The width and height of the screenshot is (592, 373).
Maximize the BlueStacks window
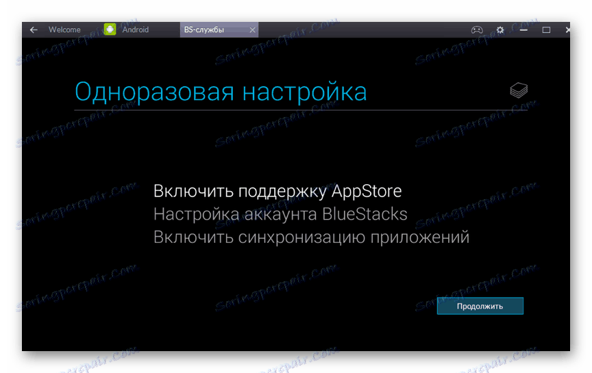click(x=546, y=30)
